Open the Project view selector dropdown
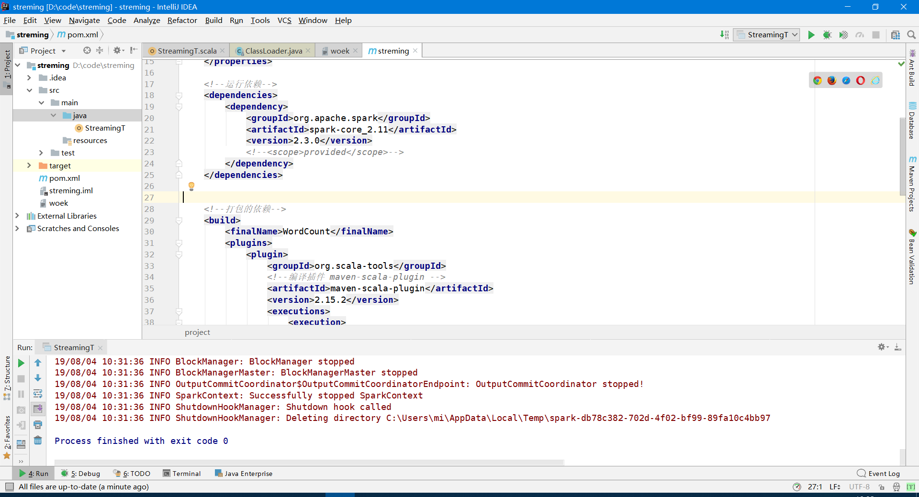The height and width of the screenshot is (497, 919). tap(43, 51)
